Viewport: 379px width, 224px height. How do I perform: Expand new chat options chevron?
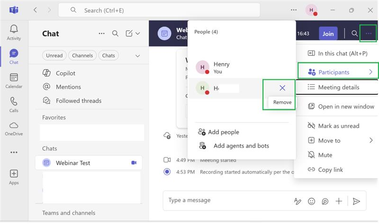click(x=138, y=33)
